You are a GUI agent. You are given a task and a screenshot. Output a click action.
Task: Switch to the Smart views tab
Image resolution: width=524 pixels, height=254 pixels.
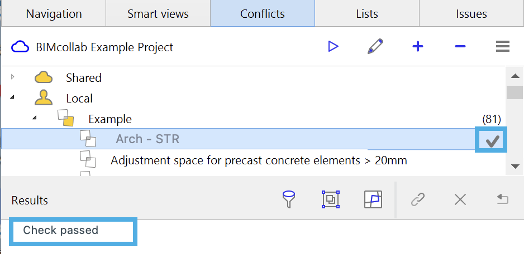(x=158, y=14)
